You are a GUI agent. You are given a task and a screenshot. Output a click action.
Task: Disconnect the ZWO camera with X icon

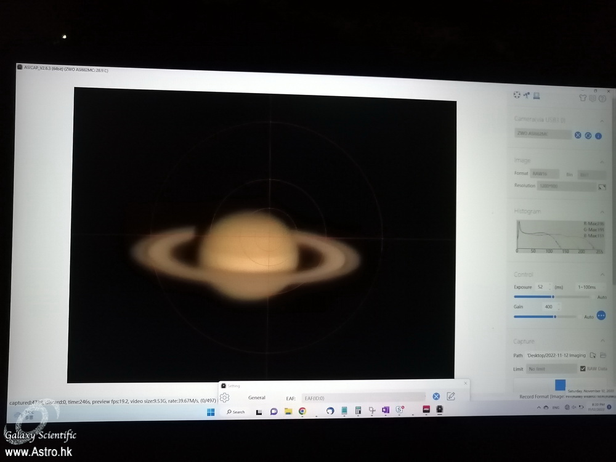pos(578,135)
